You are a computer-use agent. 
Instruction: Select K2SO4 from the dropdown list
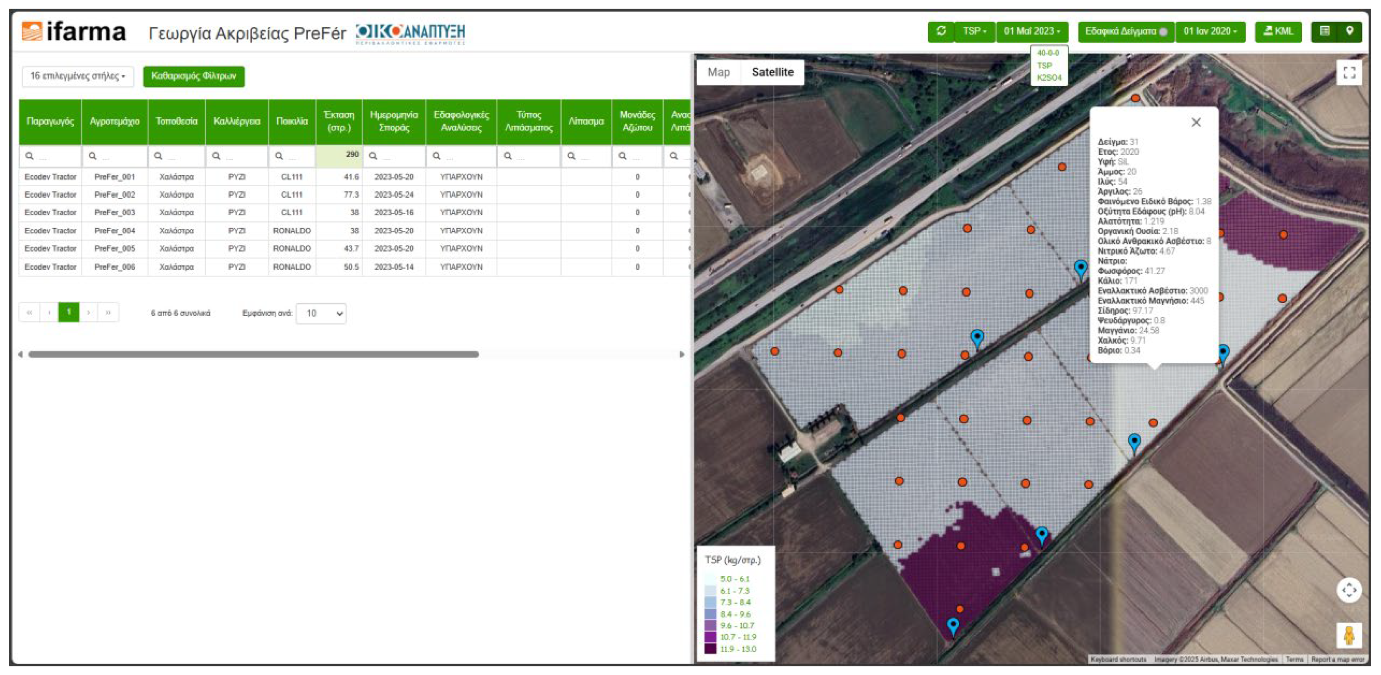pos(1049,78)
